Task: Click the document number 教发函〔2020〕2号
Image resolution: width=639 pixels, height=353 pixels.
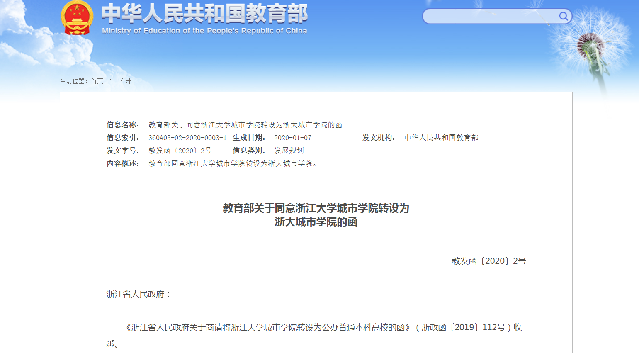Action: pyautogui.click(x=180, y=151)
